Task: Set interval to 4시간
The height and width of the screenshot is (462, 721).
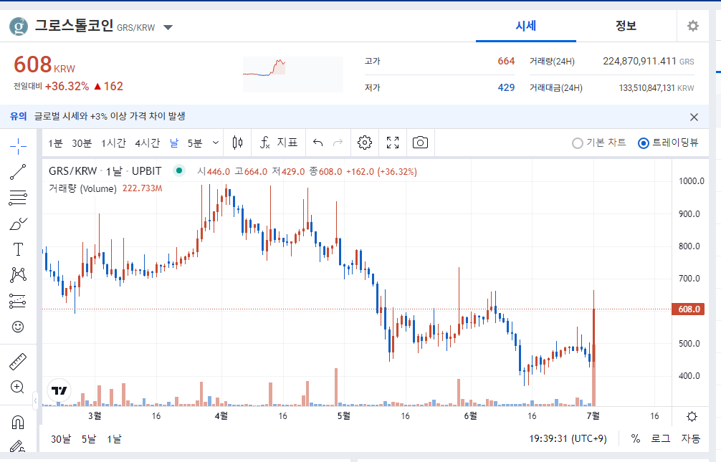Action: pos(147,143)
